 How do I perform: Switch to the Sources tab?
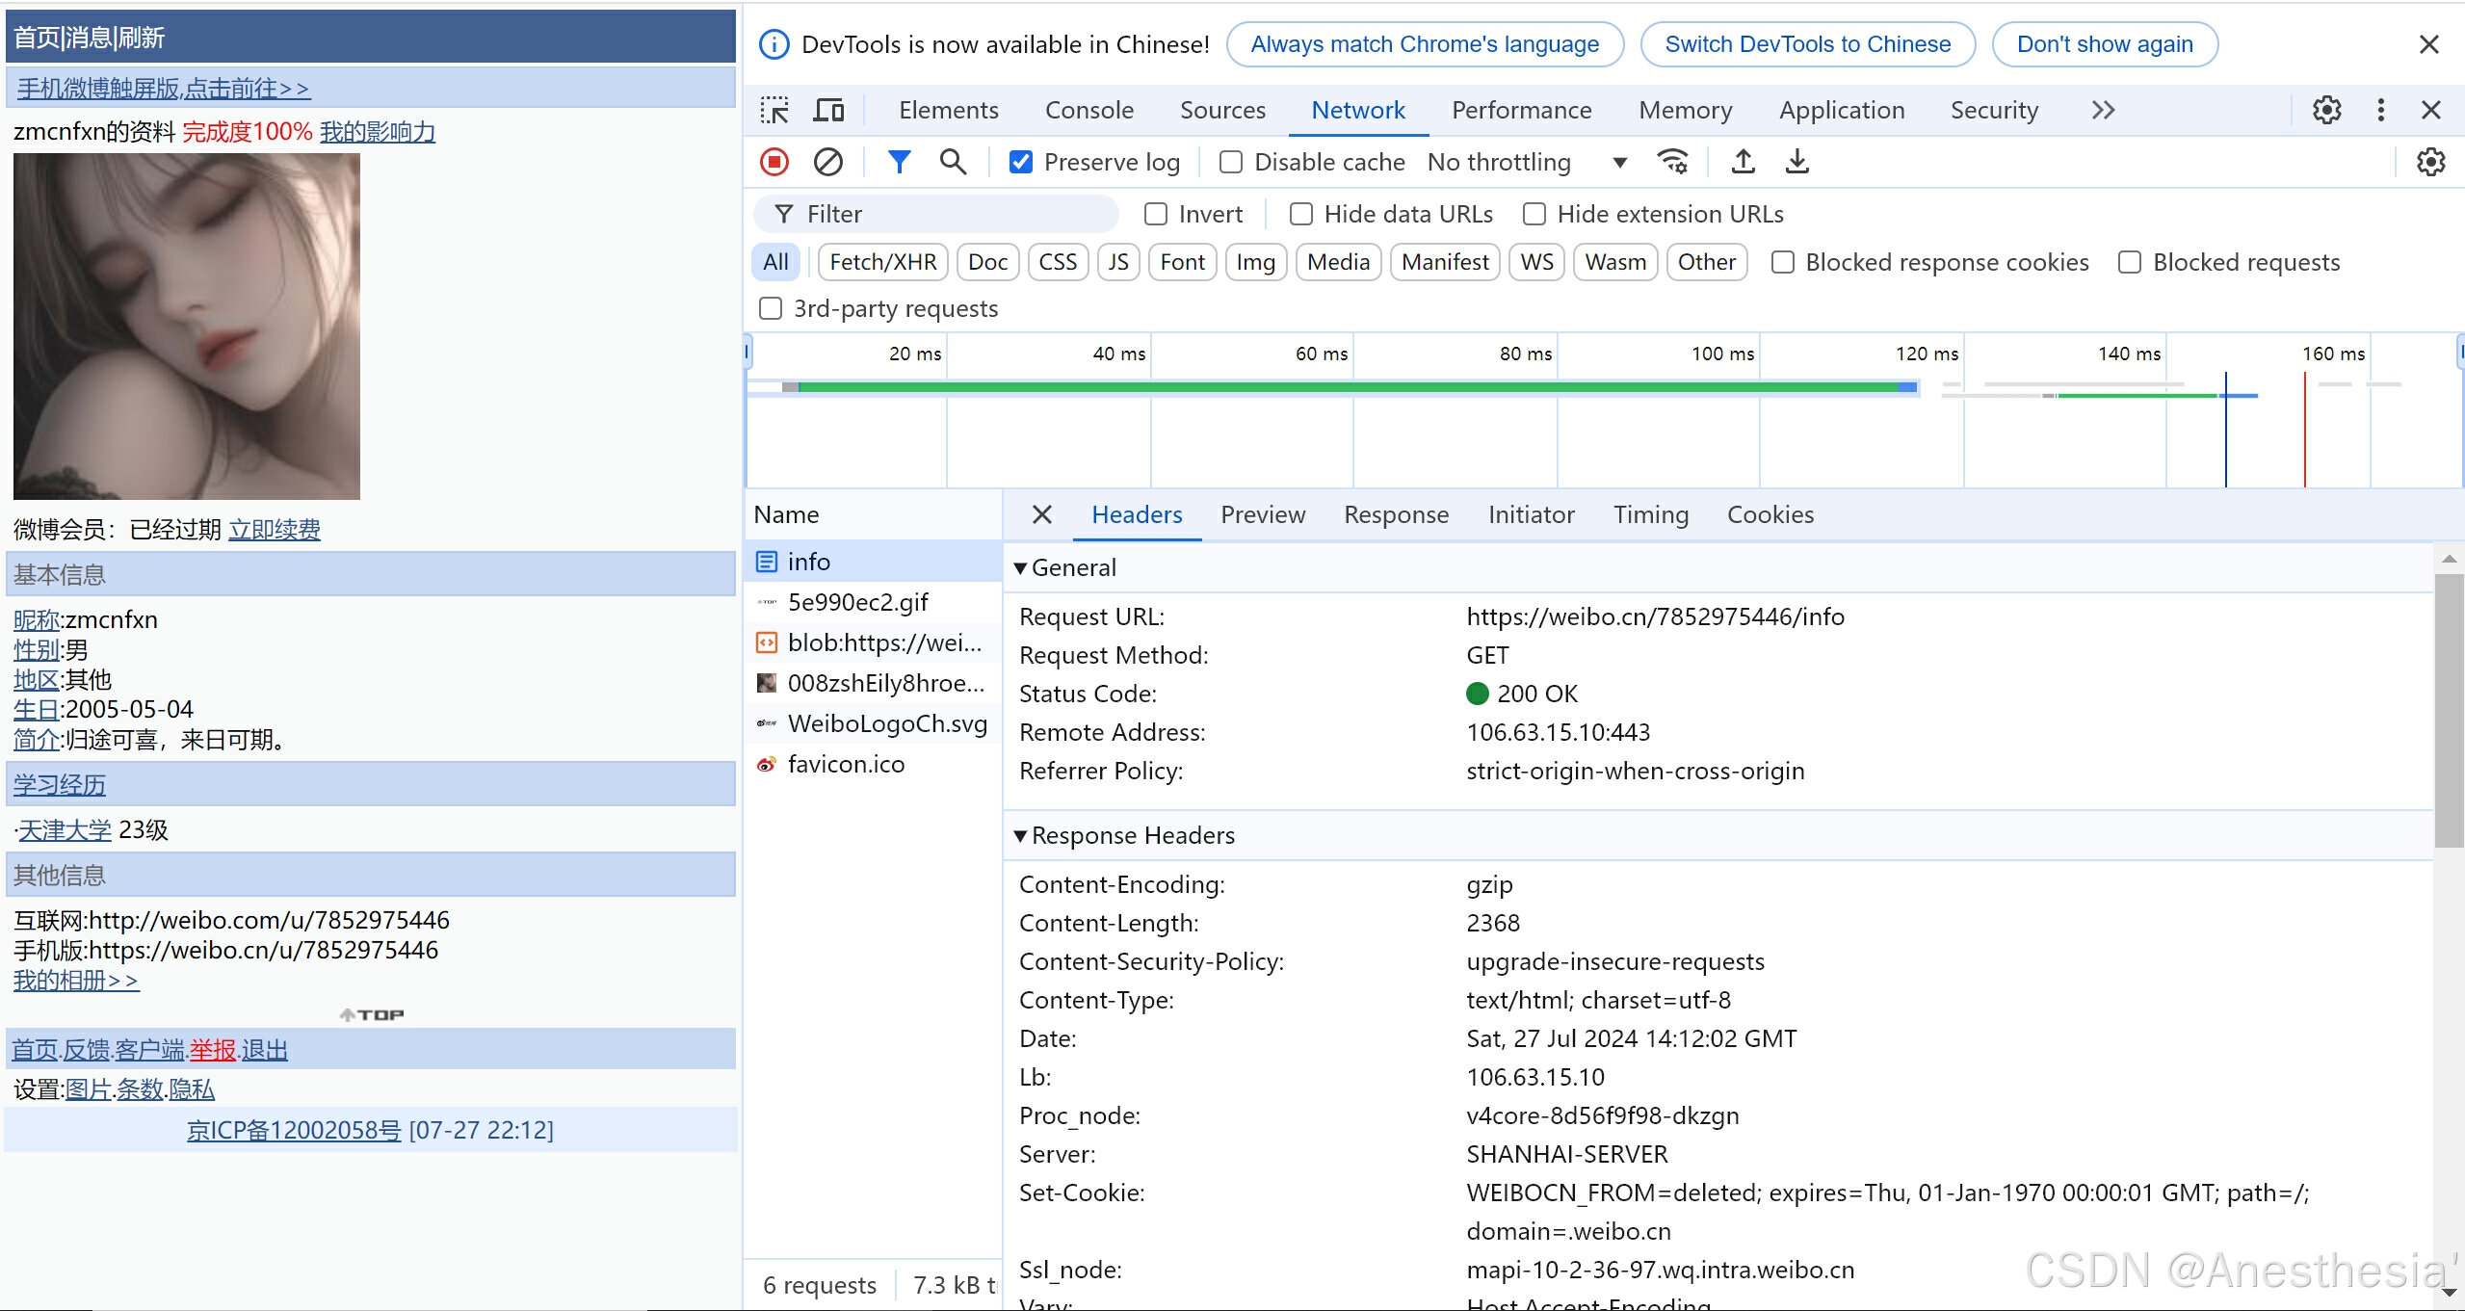click(1221, 110)
